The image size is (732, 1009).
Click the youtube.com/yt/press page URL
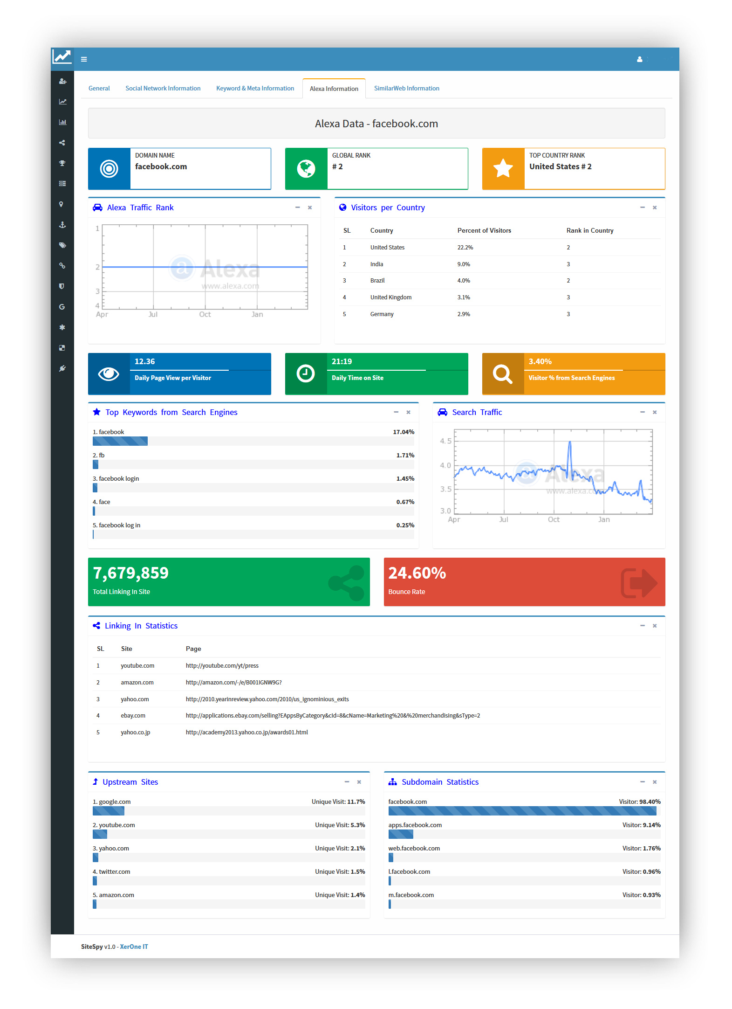pyautogui.click(x=222, y=666)
